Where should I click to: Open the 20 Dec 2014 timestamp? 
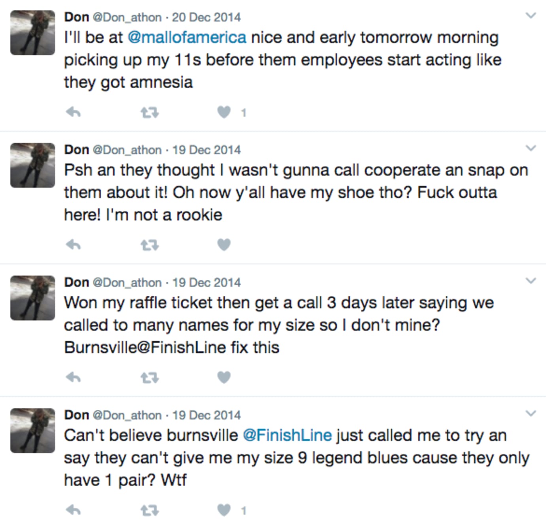click(206, 17)
